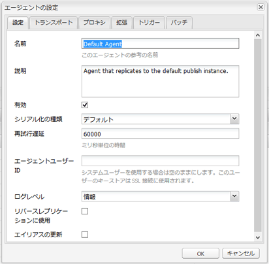The image size is (269, 264).
Task: Open the バッチ tab
Action: (x=179, y=23)
